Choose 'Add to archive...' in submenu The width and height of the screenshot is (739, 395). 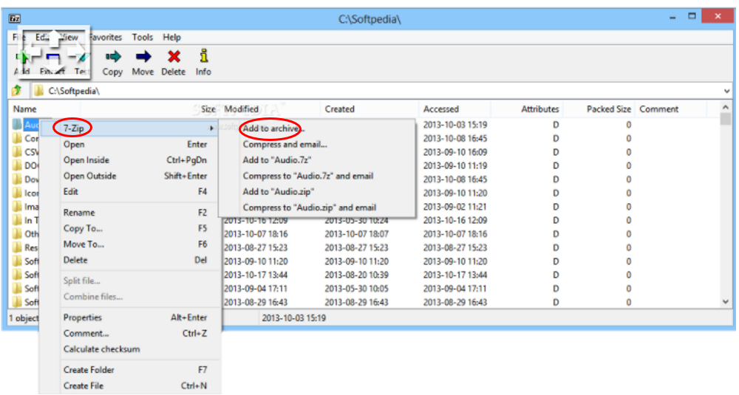[x=273, y=128]
